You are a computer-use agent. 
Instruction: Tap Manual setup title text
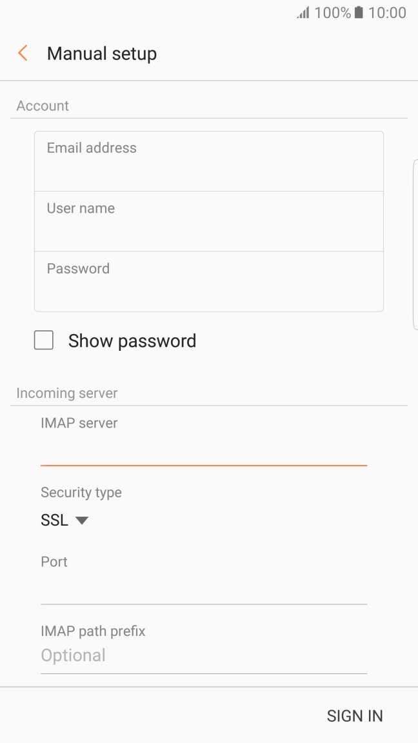point(101,54)
